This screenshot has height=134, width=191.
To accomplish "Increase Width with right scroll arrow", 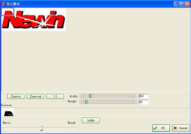I will (x=135, y=96).
